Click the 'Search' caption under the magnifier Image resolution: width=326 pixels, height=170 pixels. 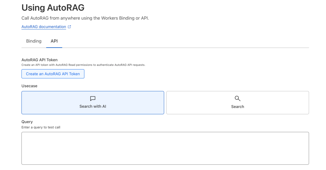click(238, 107)
